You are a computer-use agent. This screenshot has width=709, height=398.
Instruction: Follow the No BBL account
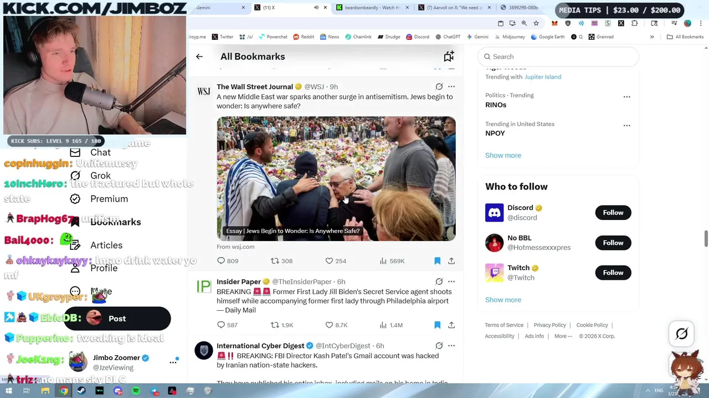pos(613,243)
